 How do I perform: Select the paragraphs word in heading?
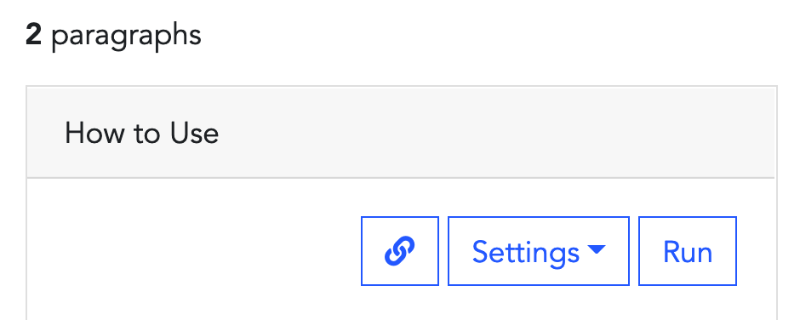126,37
